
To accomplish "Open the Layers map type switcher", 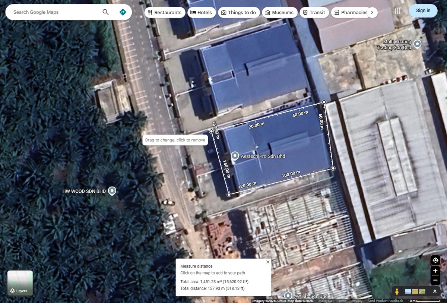I will click(x=20, y=283).
